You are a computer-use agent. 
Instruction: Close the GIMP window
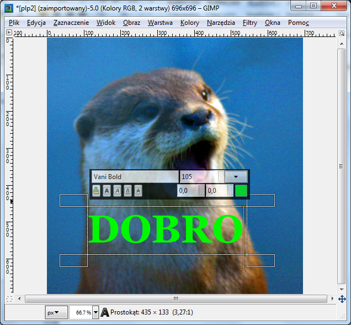click(334, 6)
